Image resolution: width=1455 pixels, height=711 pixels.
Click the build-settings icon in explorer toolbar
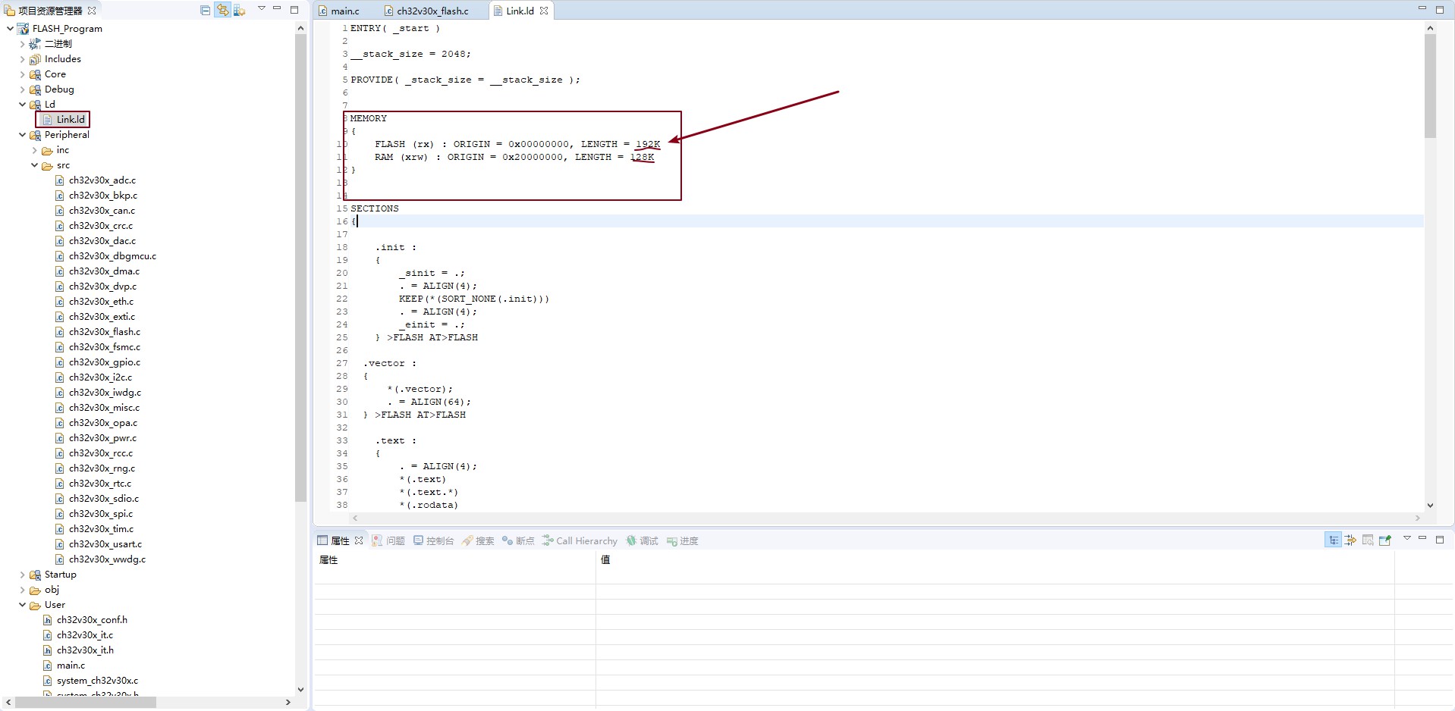pos(240,10)
